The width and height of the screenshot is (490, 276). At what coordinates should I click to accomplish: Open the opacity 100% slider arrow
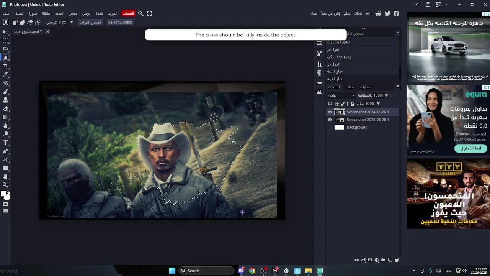pos(386,95)
